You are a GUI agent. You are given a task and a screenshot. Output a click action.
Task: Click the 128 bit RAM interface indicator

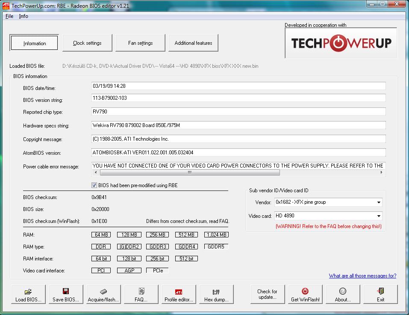[x=129, y=259]
